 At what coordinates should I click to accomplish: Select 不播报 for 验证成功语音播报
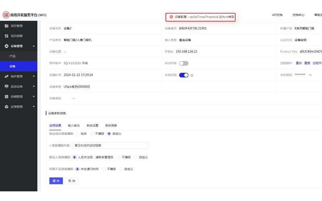(x=92, y=134)
